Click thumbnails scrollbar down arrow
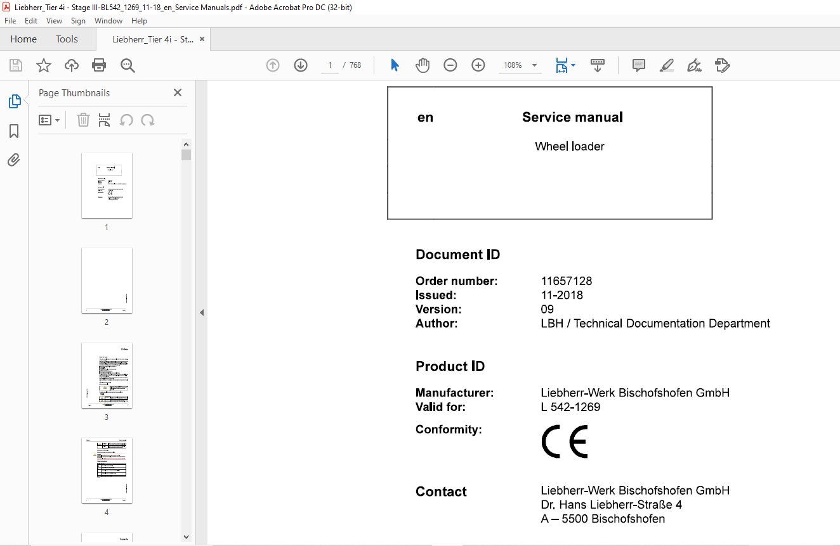The image size is (840, 546). [x=186, y=536]
